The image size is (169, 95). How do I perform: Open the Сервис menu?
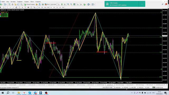pyautogui.click(x=26, y=2)
